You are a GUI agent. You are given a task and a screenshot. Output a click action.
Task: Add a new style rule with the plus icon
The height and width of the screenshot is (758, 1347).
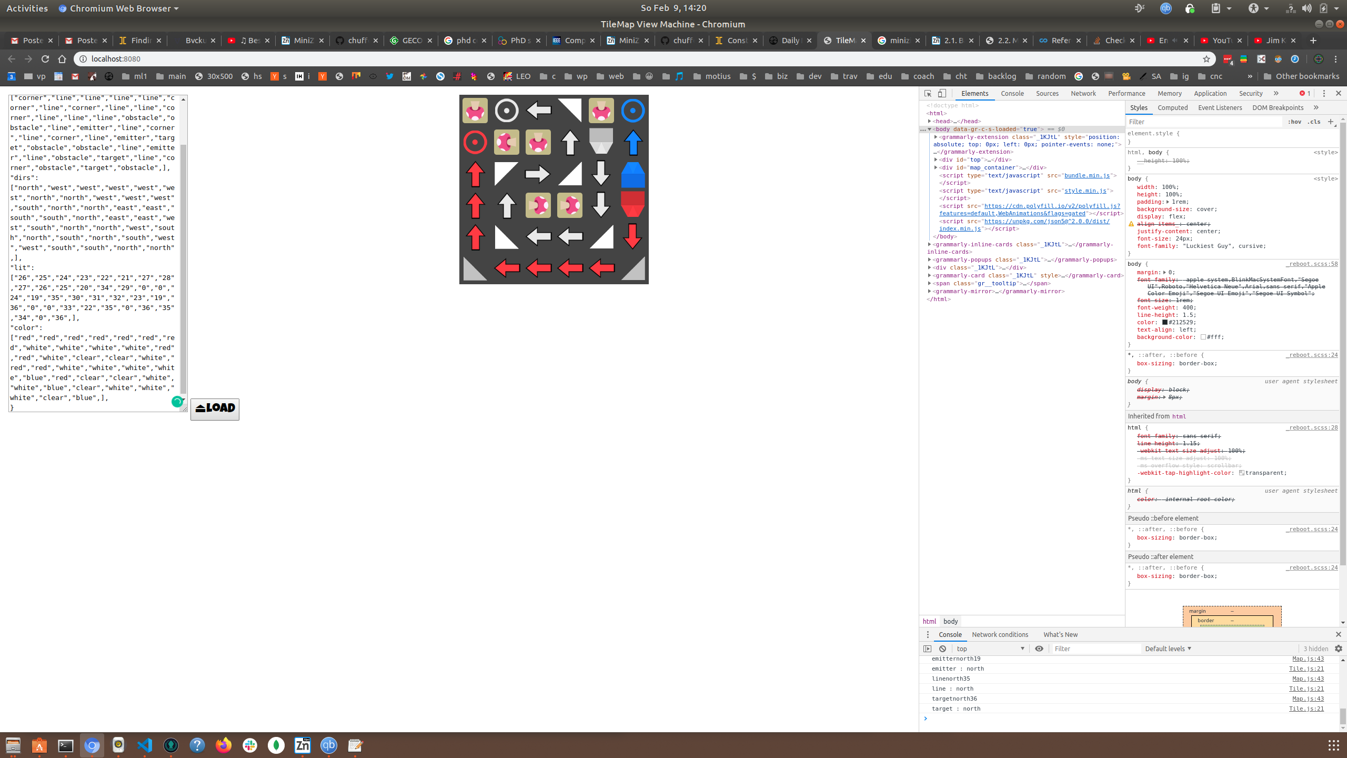pyautogui.click(x=1331, y=122)
